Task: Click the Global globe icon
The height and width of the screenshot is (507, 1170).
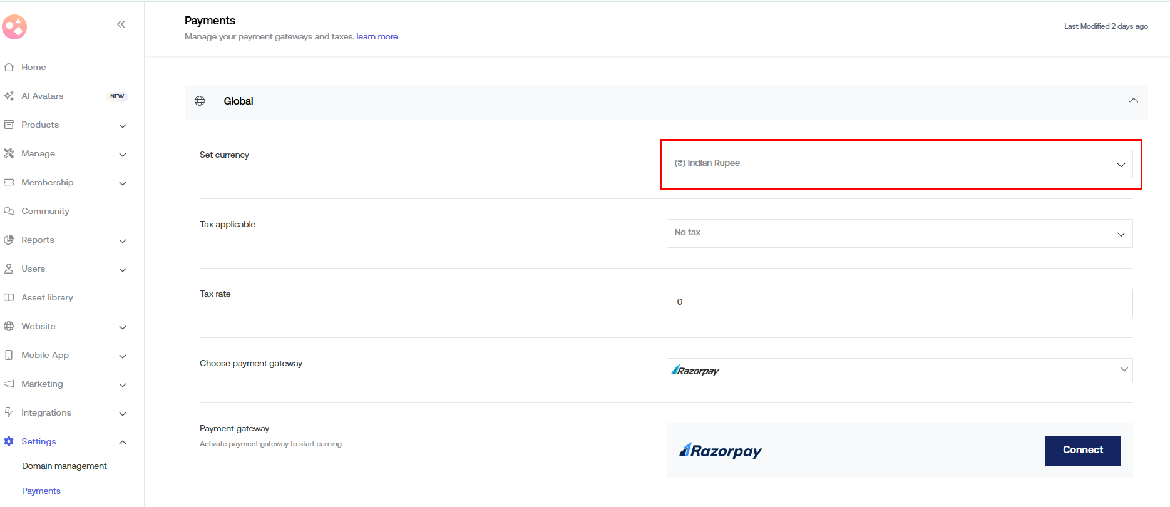Action: click(x=200, y=101)
